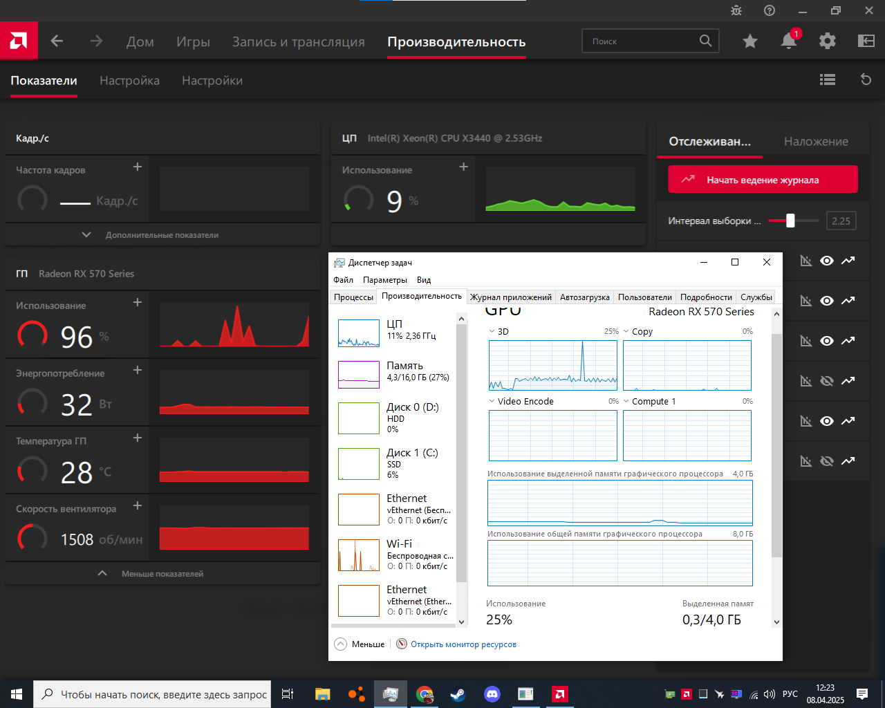Enable the upper crossed-out eye in tracking list
The height and width of the screenshot is (708, 885).
pos(827,381)
